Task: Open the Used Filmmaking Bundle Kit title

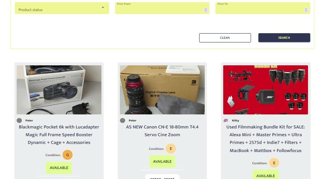Action: pos(265,139)
